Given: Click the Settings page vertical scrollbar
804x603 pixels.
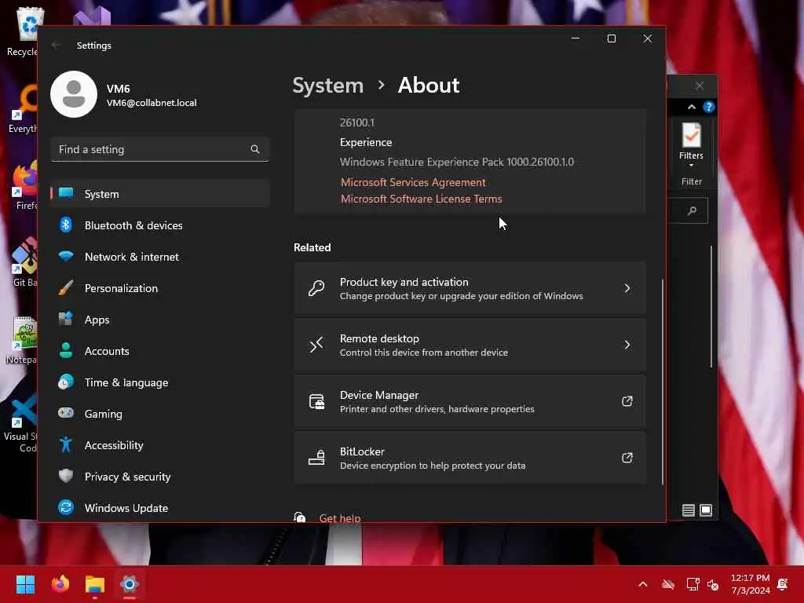Looking at the screenshot, I should tap(662, 382).
